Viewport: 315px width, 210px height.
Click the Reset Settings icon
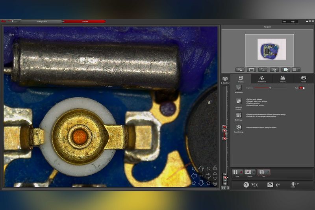pos(239,127)
